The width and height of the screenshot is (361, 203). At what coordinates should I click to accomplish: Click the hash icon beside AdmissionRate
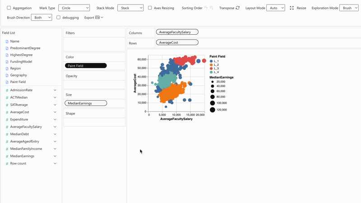[x=7, y=90]
